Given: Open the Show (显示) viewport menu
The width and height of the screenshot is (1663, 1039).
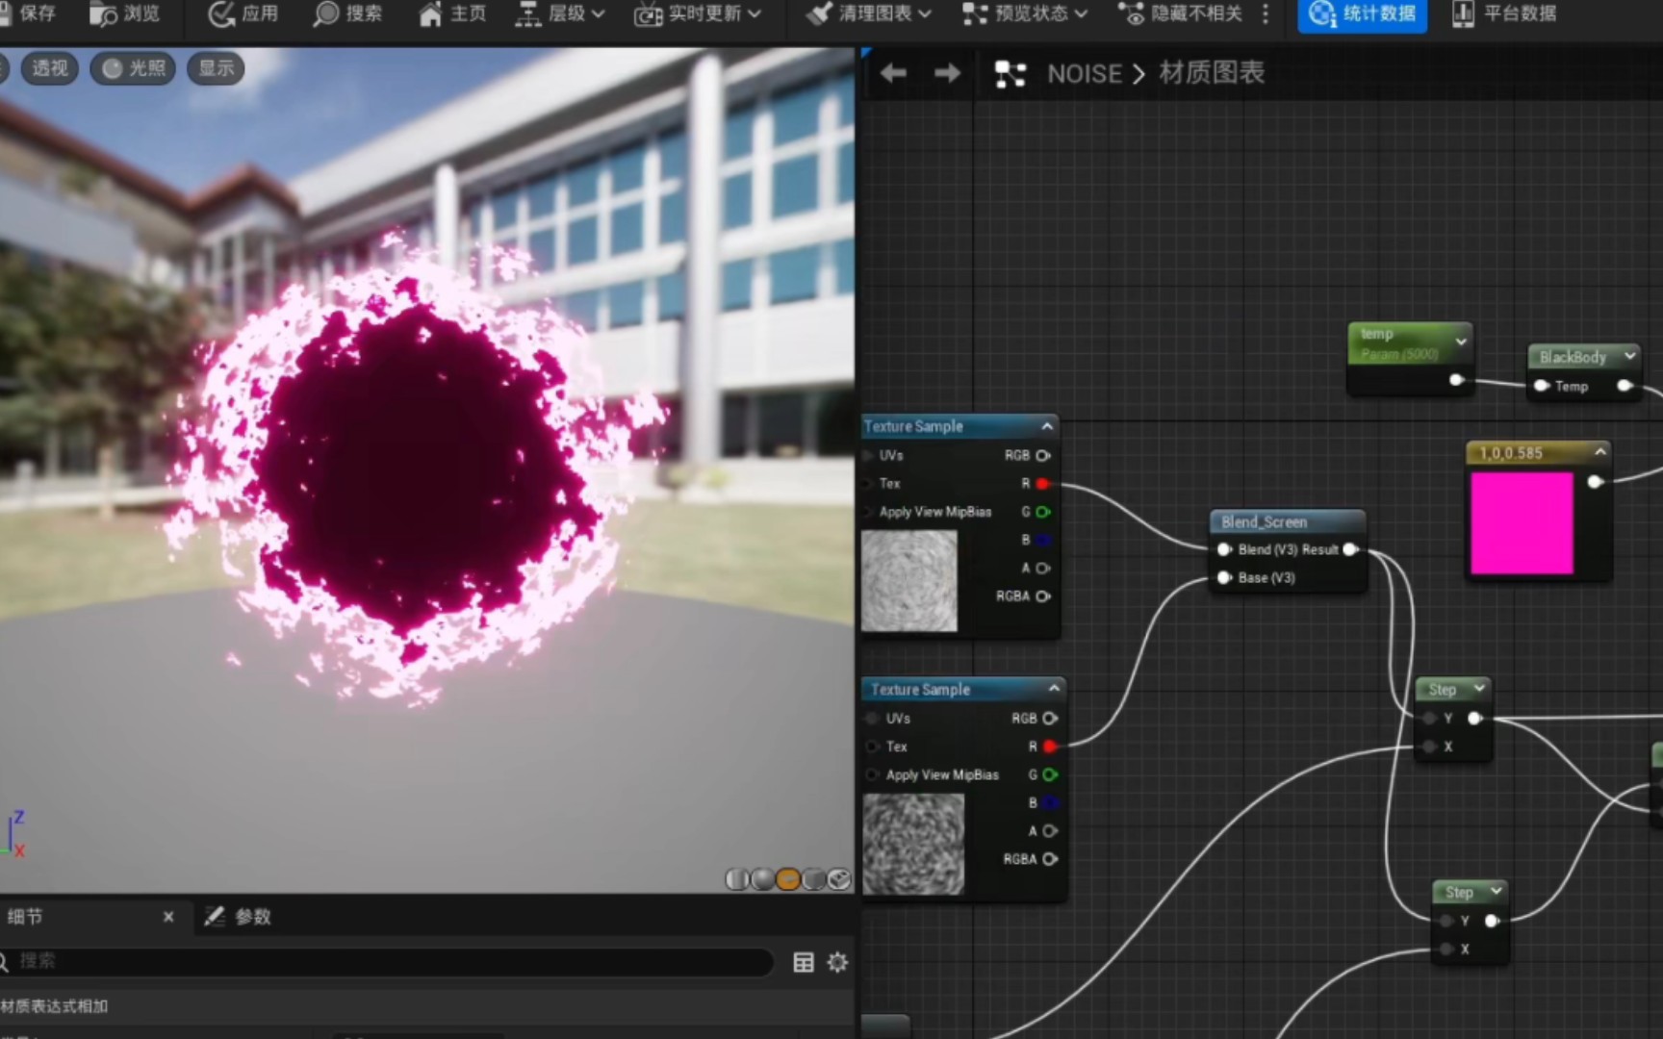Looking at the screenshot, I should click(x=217, y=68).
